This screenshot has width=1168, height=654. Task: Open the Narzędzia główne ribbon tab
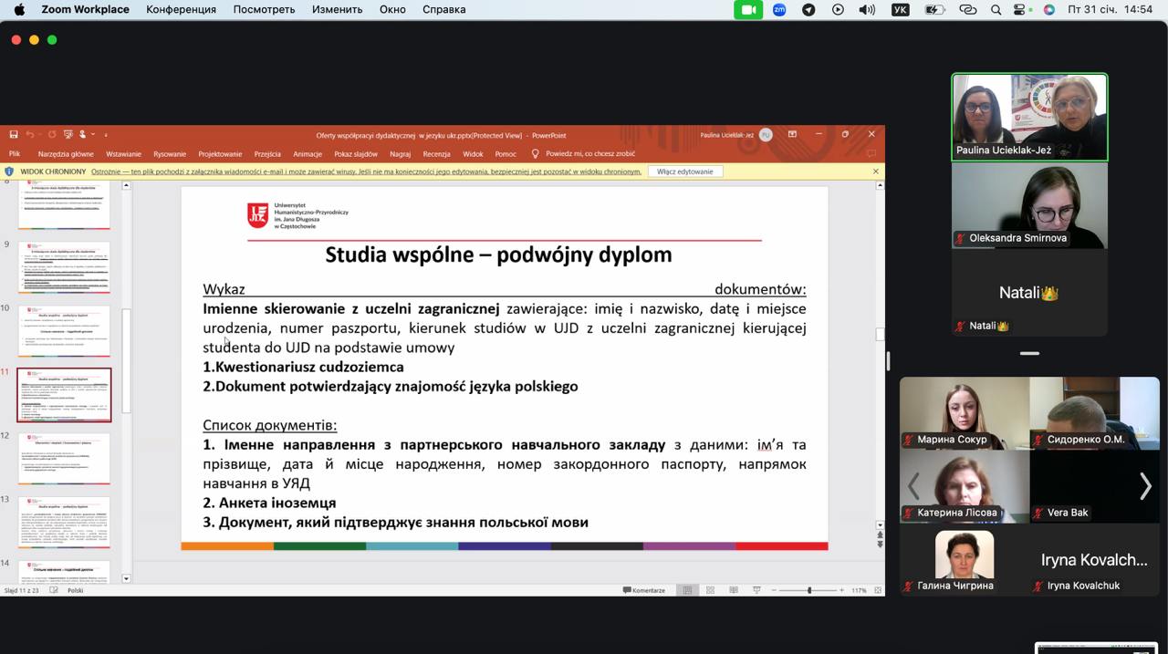(x=66, y=154)
